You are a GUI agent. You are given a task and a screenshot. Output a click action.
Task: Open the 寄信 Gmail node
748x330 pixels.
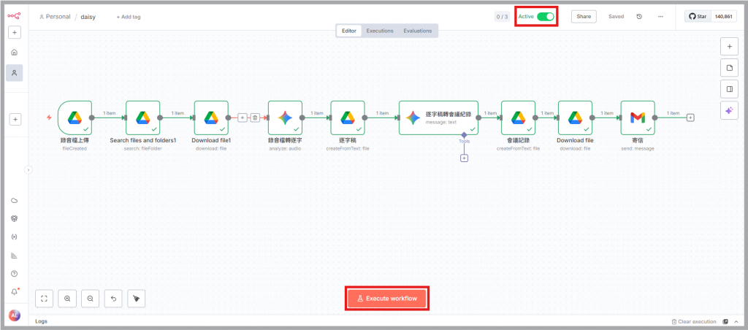[637, 118]
